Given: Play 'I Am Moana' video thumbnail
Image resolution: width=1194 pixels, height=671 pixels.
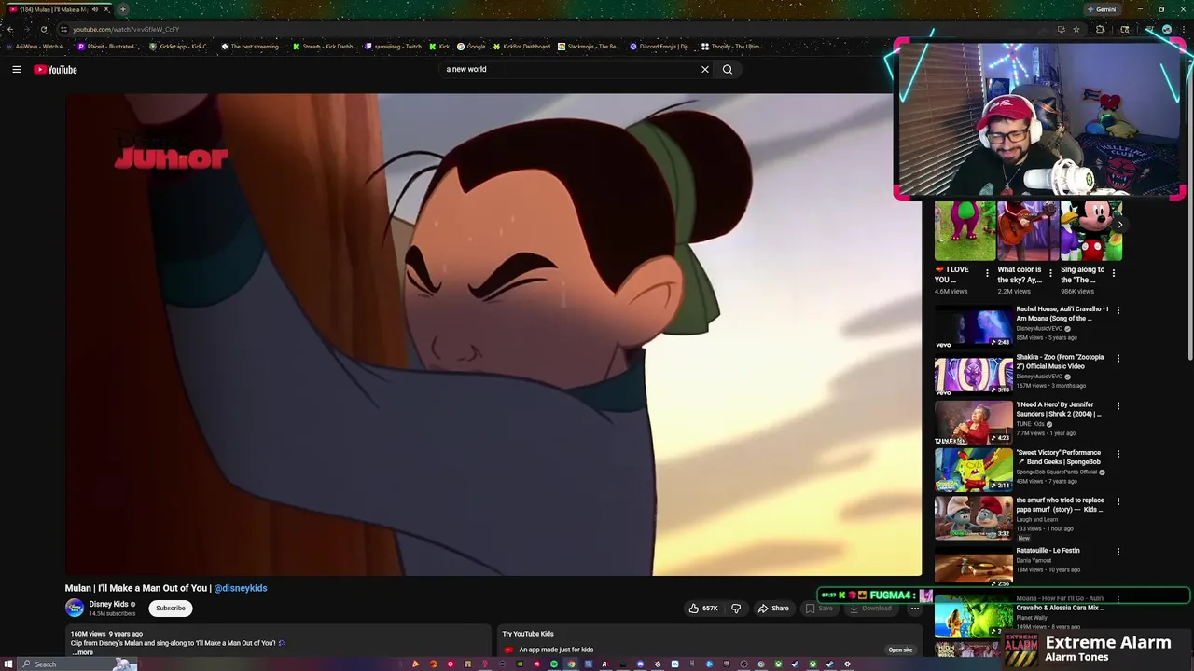Looking at the screenshot, I should pyautogui.click(x=973, y=327).
